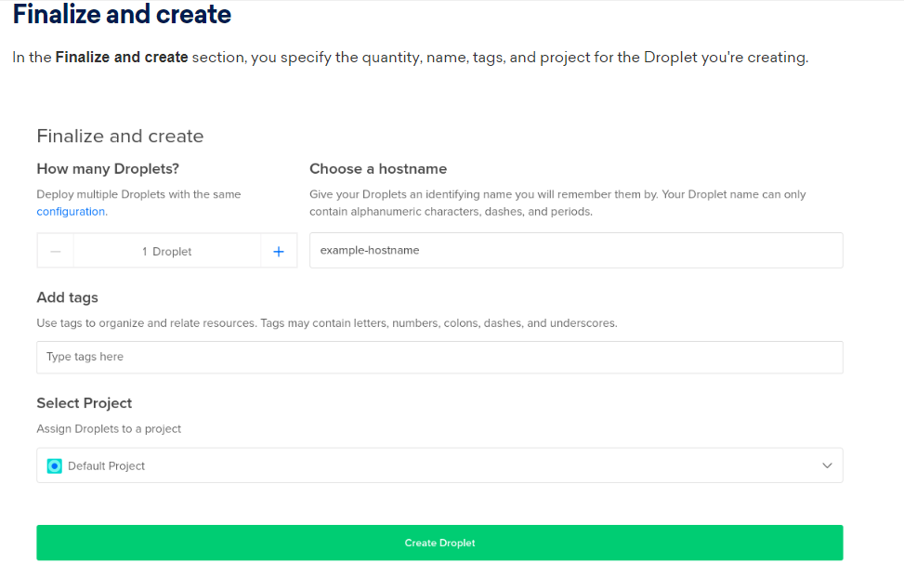The height and width of the screenshot is (563, 904).
Task: Click the Default Project icon
Action: [x=54, y=465]
